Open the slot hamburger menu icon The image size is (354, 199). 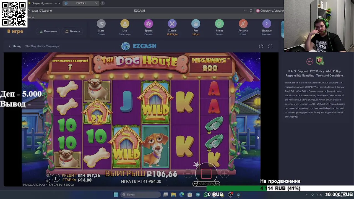tap(48, 175)
